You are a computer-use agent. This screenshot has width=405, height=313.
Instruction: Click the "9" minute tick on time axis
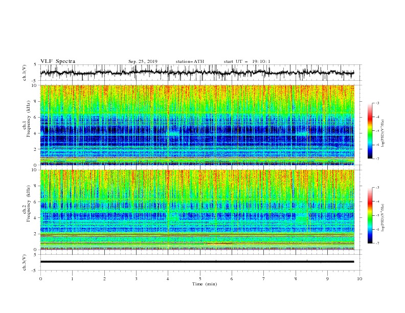click(x=327, y=279)
